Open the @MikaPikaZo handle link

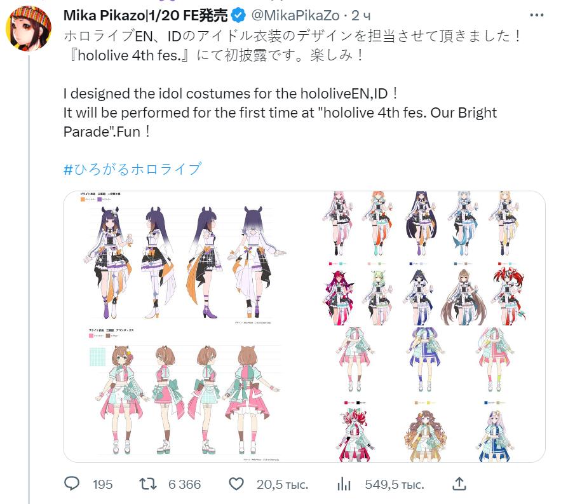pos(295,15)
